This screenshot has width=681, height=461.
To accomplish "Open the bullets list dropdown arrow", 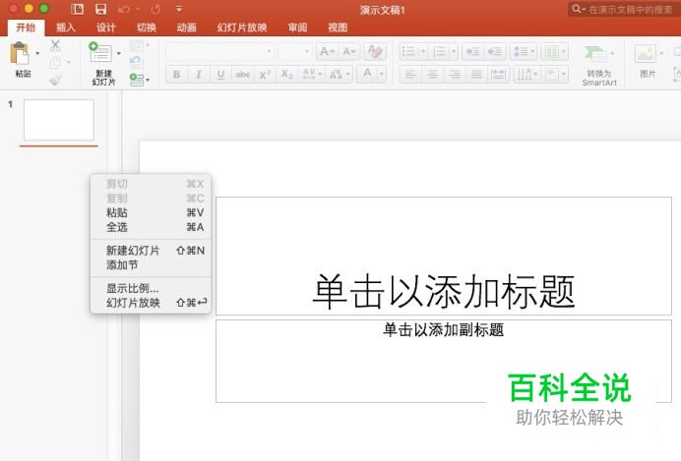I will [422, 52].
